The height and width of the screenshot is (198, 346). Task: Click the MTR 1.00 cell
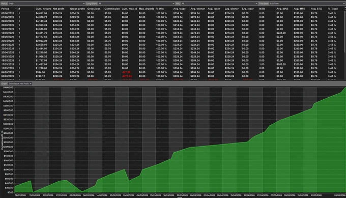(262, 65)
